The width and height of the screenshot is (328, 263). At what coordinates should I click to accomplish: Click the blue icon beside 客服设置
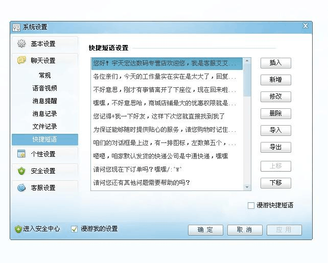point(21,188)
